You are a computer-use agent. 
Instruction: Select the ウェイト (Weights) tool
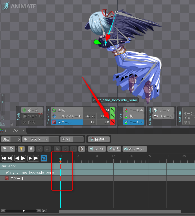(x=32, y=116)
